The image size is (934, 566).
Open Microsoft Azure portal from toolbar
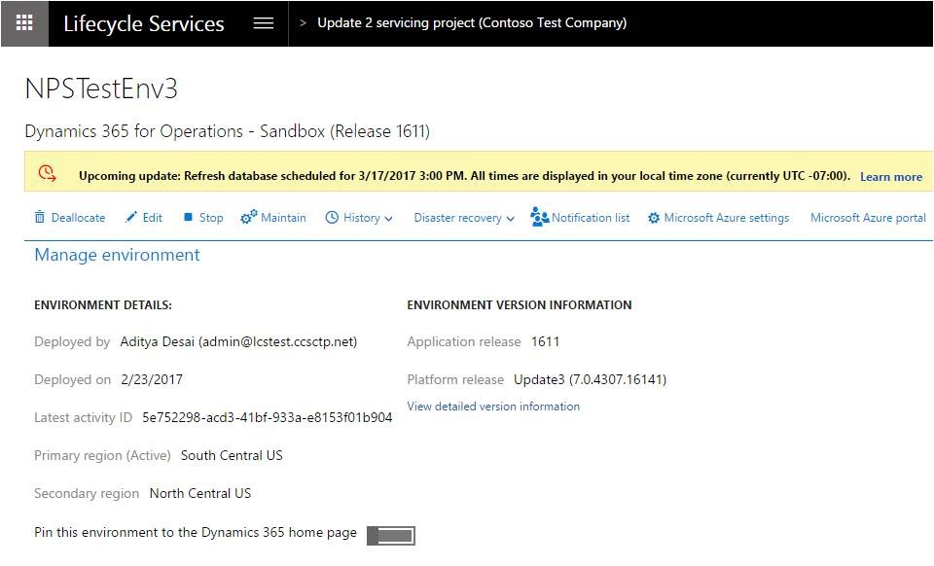click(x=868, y=218)
